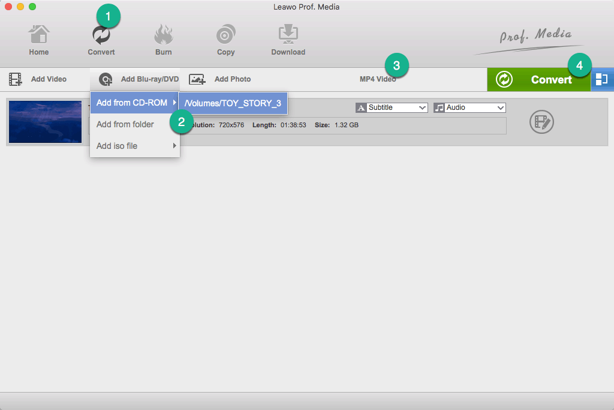The height and width of the screenshot is (410, 614).
Task: Open the Burn module
Action: pyautogui.click(x=163, y=40)
